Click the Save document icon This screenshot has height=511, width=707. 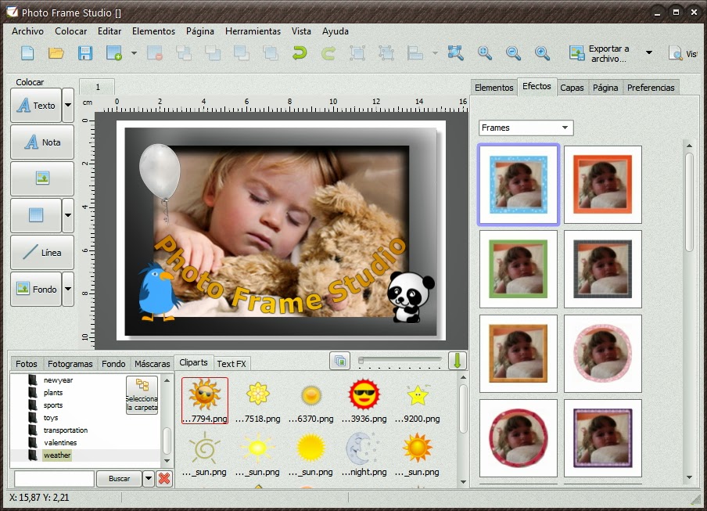point(85,53)
